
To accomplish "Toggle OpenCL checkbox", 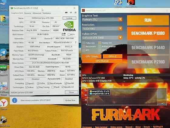I will (26, 84).
